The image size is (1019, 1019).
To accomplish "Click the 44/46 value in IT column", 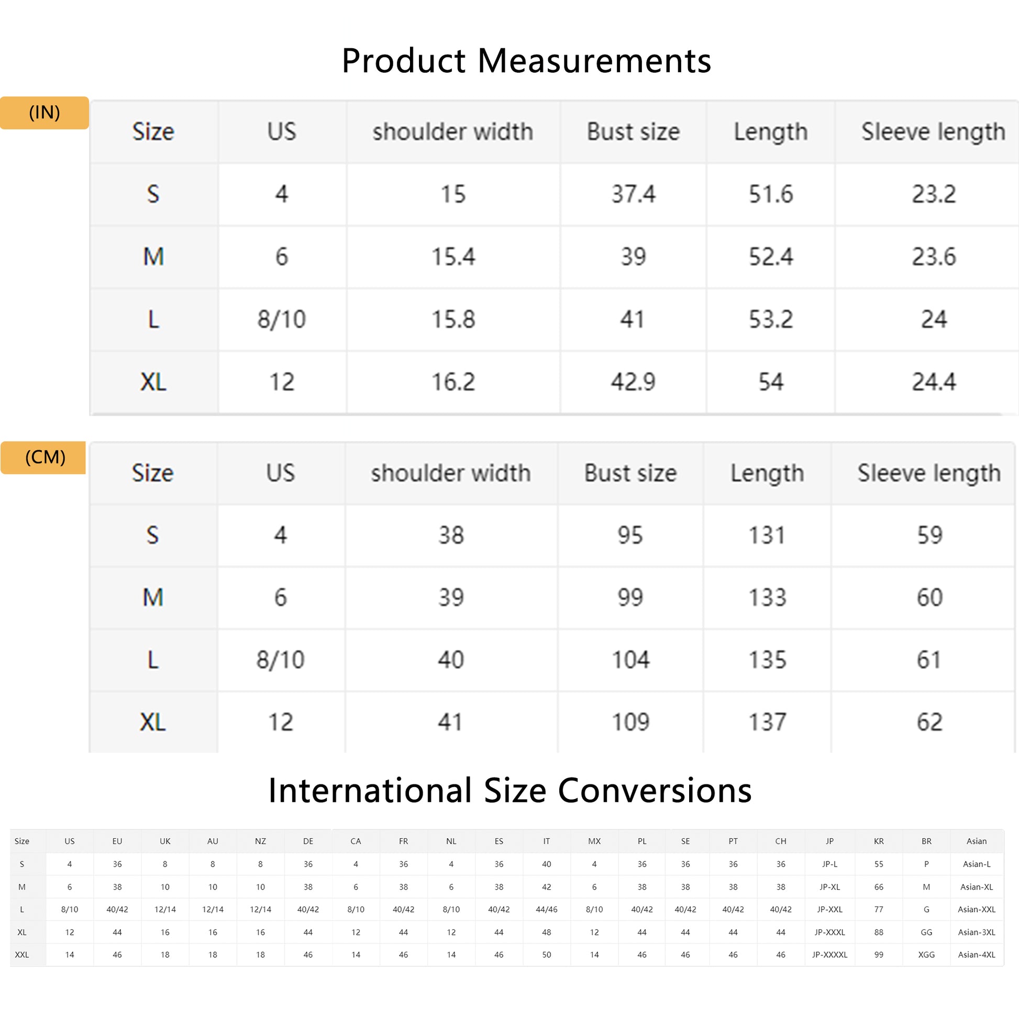I will pyautogui.click(x=547, y=909).
